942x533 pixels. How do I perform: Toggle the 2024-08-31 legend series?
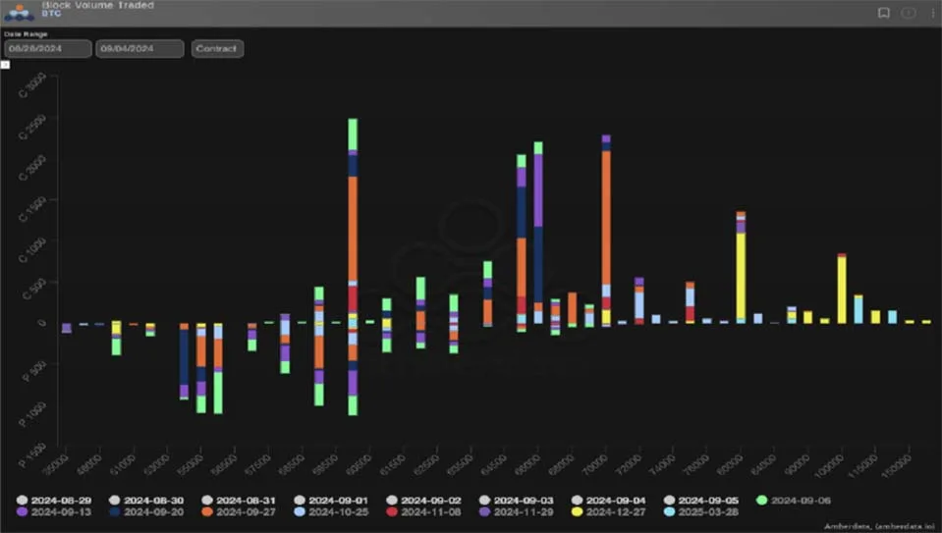point(240,500)
